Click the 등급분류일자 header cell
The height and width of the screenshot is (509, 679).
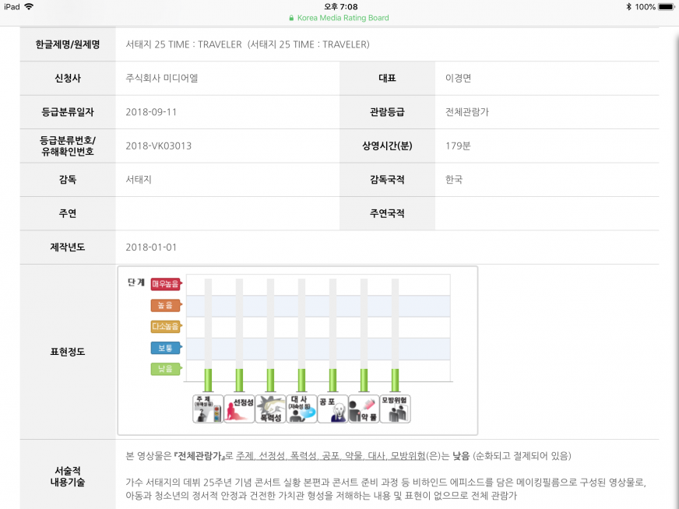click(x=68, y=112)
